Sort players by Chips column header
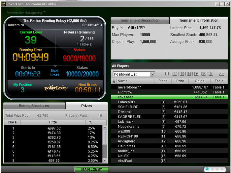Viewport: 231px width, 173px height. point(199,81)
